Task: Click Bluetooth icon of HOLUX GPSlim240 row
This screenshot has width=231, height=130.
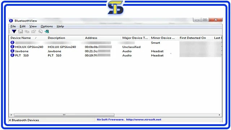Action: point(12,47)
